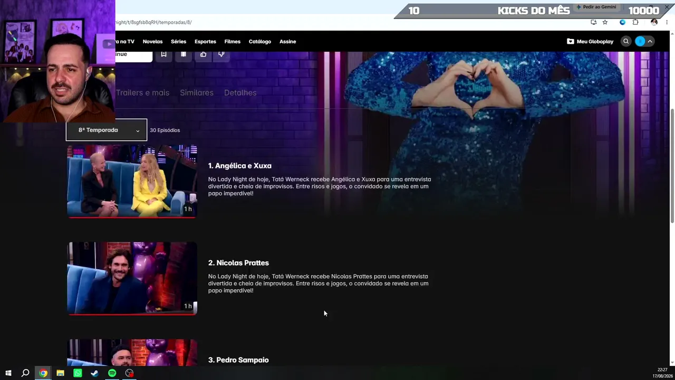Click the Angélica e Xuxa episode description
This screenshot has height=380, width=675.
(320, 186)
